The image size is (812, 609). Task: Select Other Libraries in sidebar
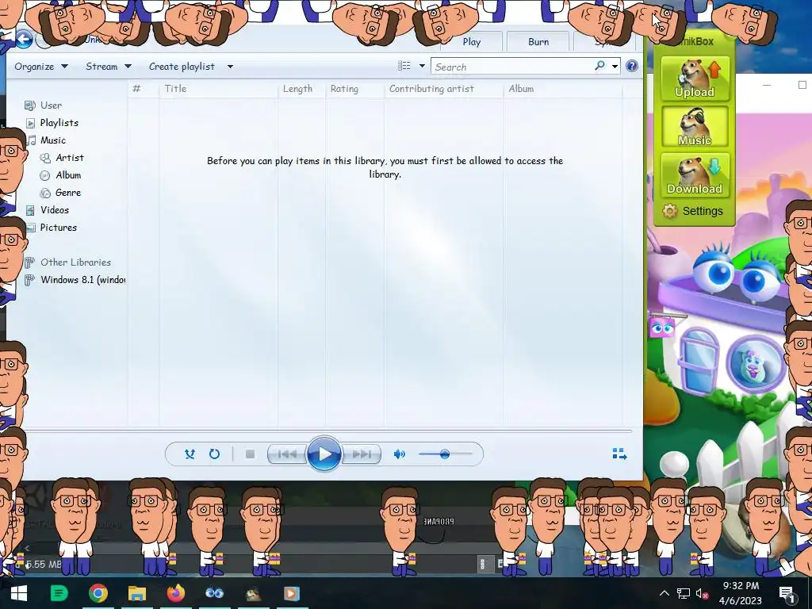(x=75, y=262)
